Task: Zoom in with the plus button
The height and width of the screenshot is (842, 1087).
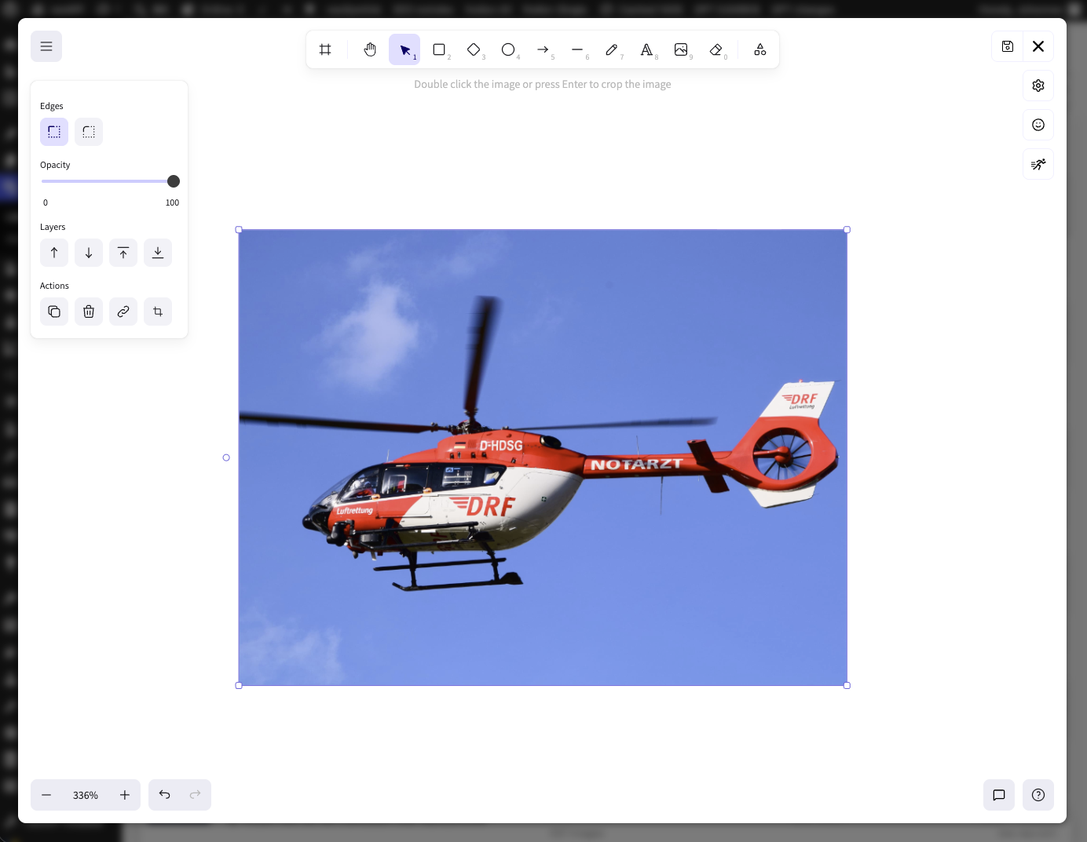Action: pos(125,795)
